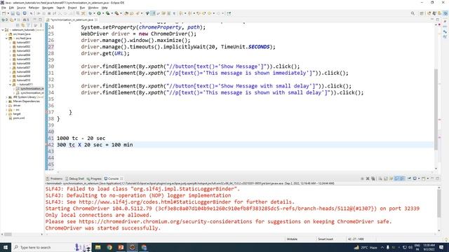Click the console vertical scrollbar

click(438, 203)
